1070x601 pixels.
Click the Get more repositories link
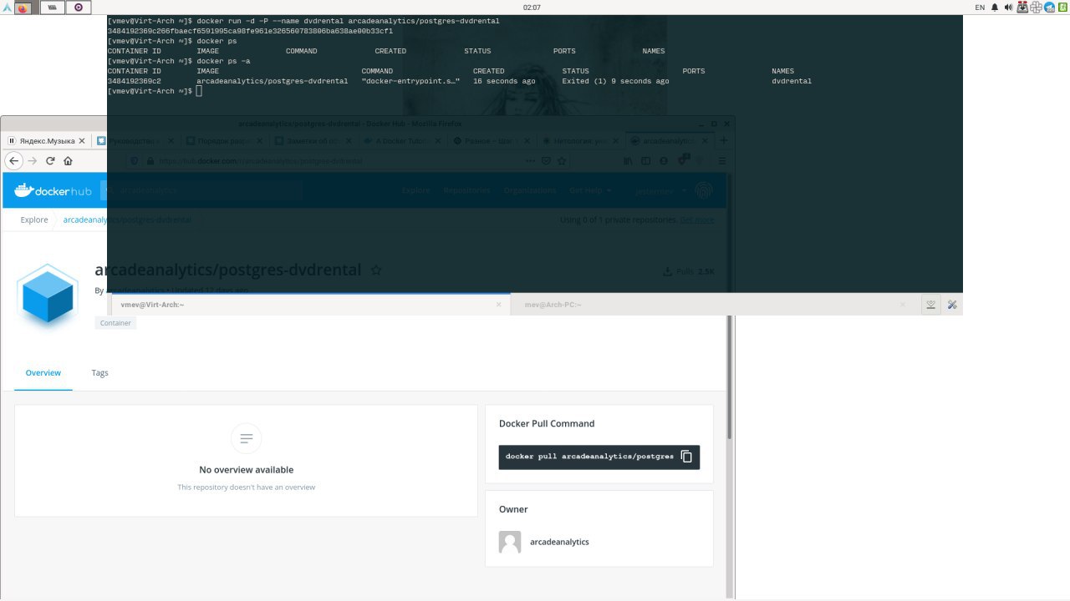[697, 220]
